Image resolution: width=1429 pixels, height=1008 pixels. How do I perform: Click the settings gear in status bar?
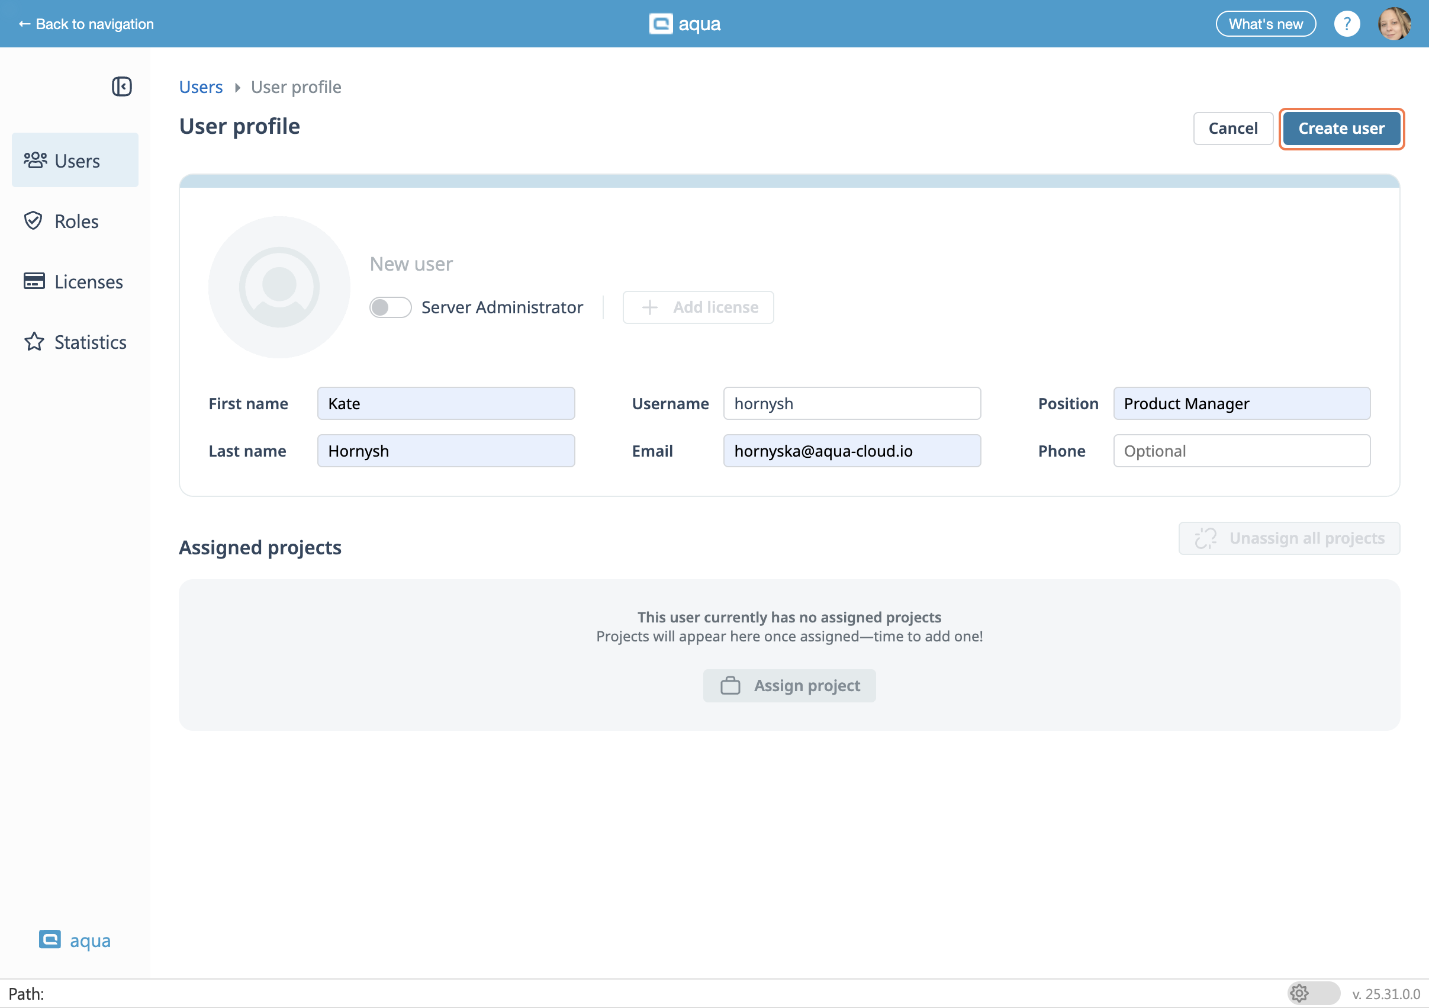[1299, 993]
